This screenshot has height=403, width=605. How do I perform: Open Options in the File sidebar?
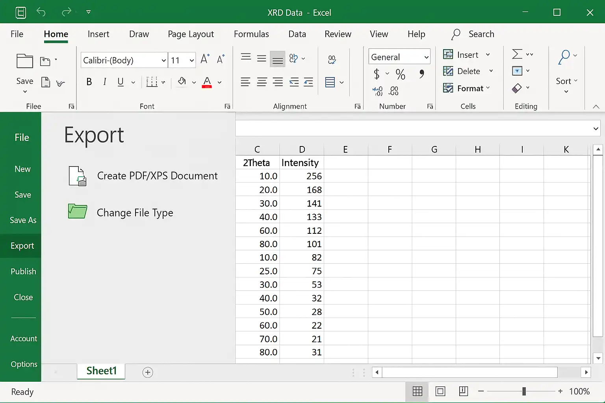[x=24, y=364]
